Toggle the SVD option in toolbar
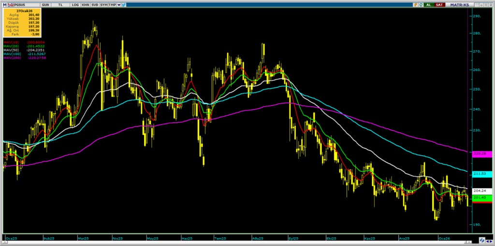 coord(94,4)
